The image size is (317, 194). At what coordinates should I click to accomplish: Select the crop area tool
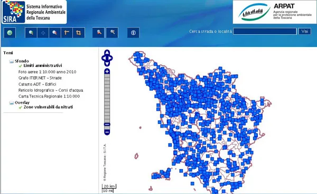click(x=79, y=33)
